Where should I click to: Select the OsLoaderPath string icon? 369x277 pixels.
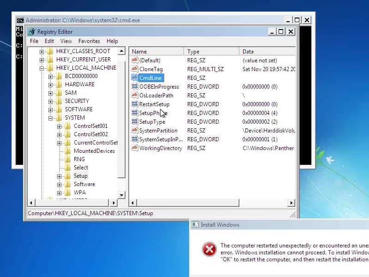click(134, 95)
